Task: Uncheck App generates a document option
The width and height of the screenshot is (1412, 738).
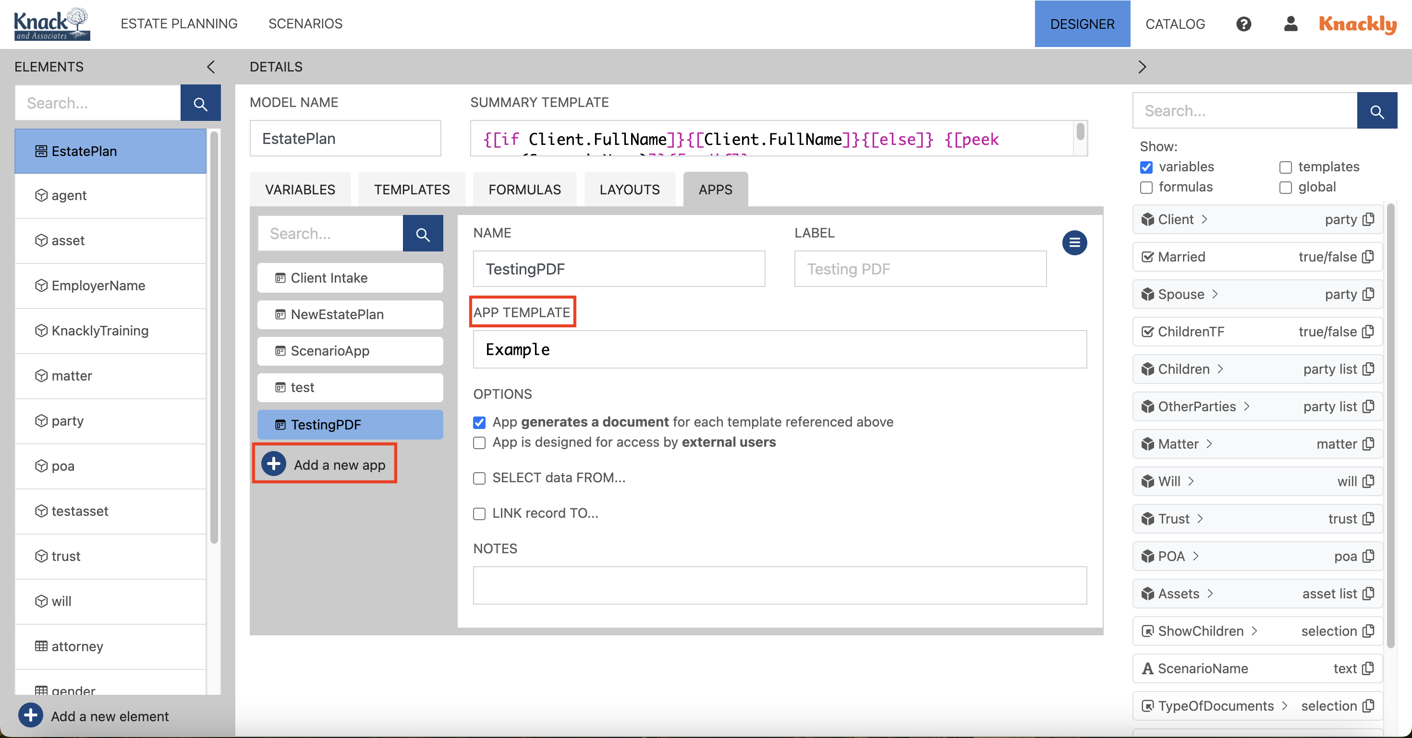Action: (x=479, y=422)
